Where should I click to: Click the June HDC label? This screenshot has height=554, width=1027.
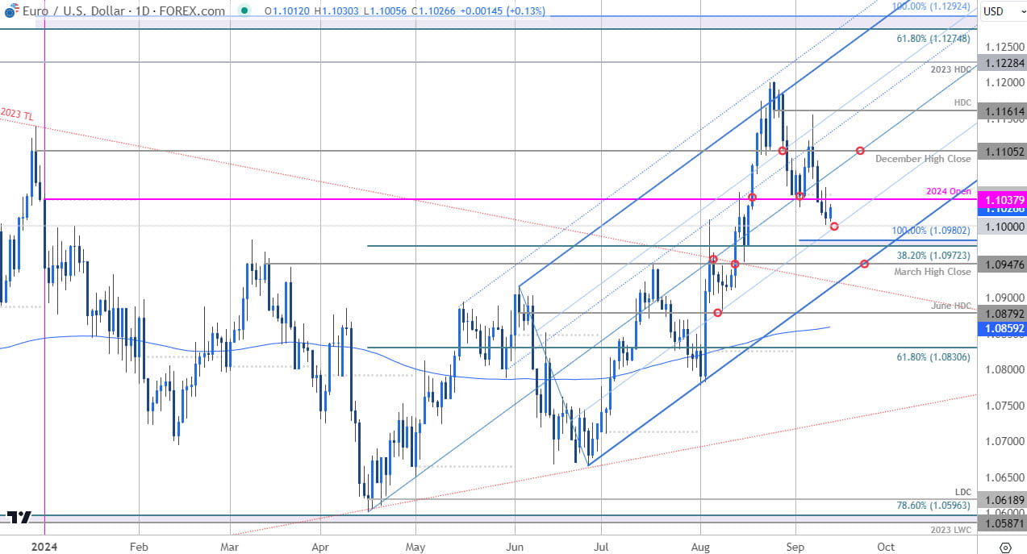coord(950,306)
